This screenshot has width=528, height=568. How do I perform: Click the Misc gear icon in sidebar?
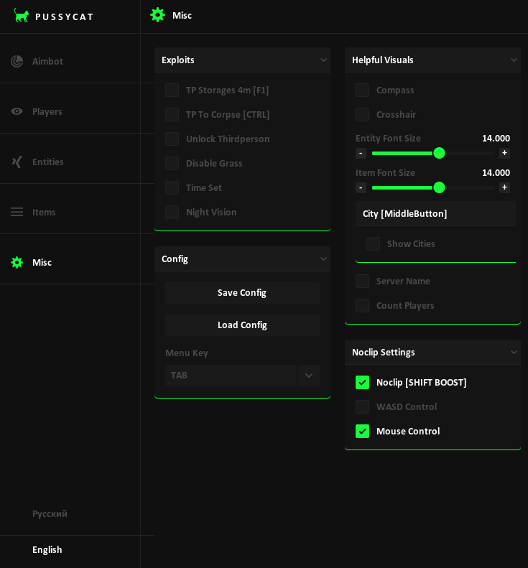[17, 262]
